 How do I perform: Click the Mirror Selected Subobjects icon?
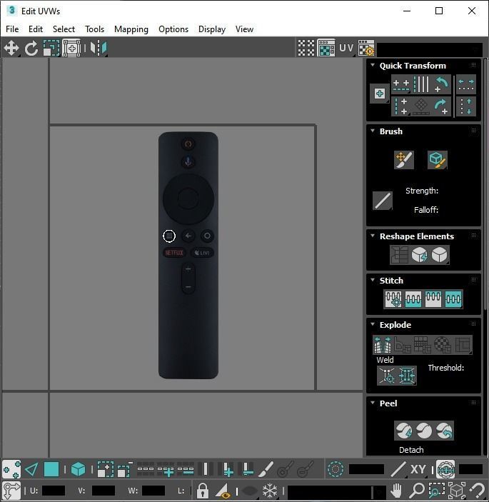click(x=99, y=49)
